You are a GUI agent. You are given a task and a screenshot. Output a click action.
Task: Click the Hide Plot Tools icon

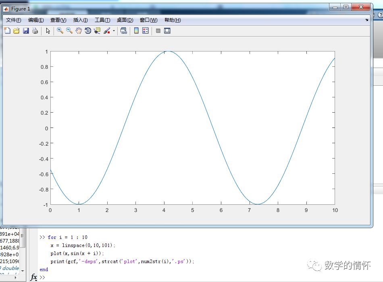pos(158,31)
